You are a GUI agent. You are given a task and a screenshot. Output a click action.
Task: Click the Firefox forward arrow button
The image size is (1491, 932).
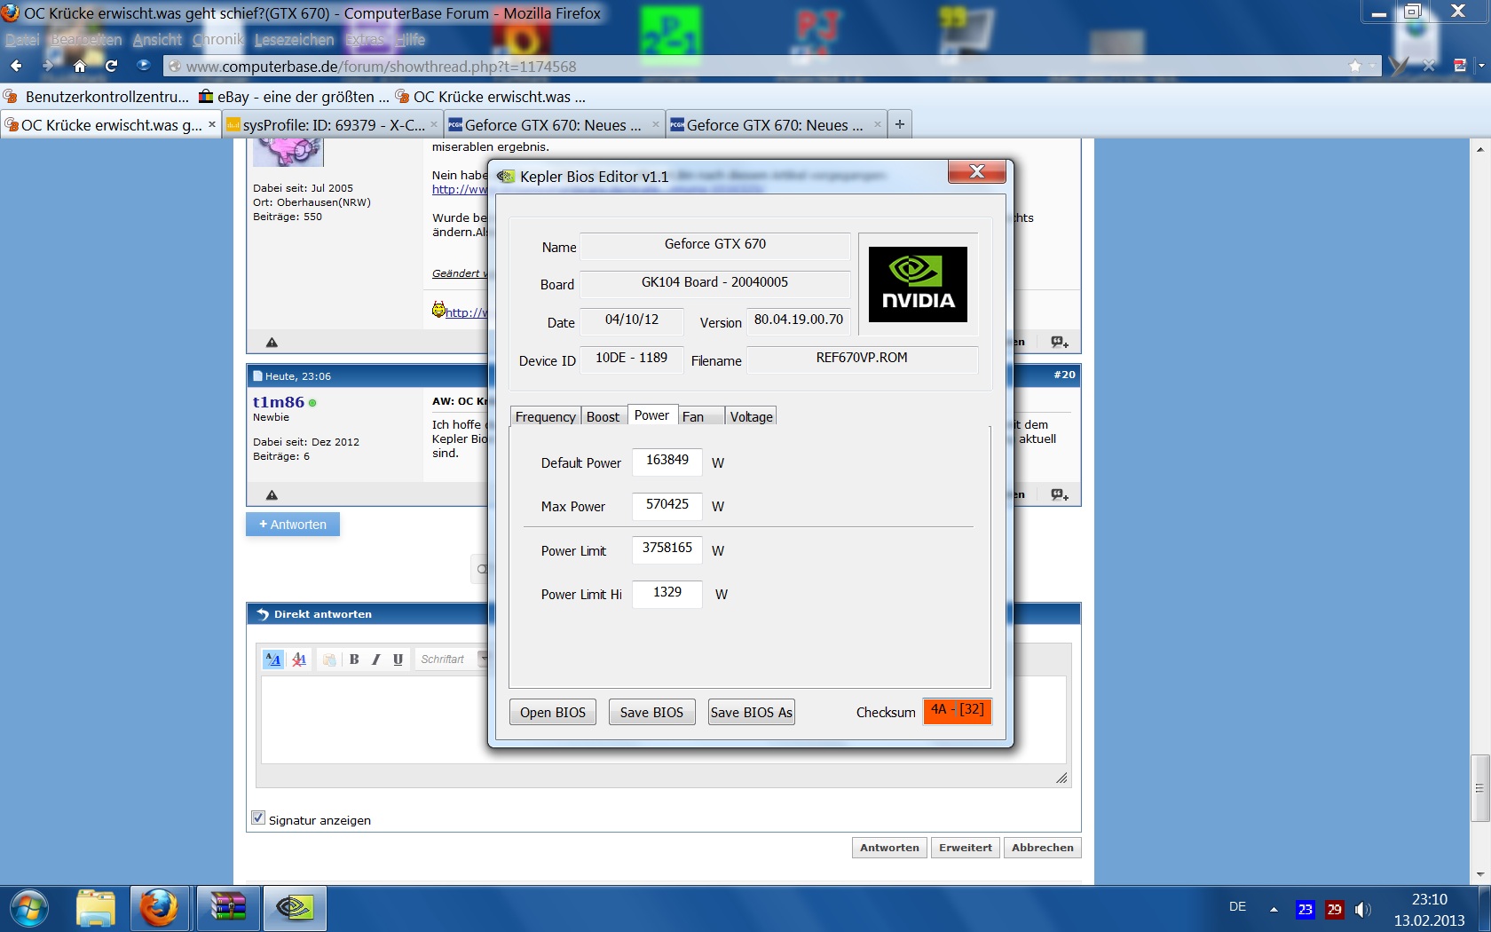pyautogui.click(x=48, y=66)
